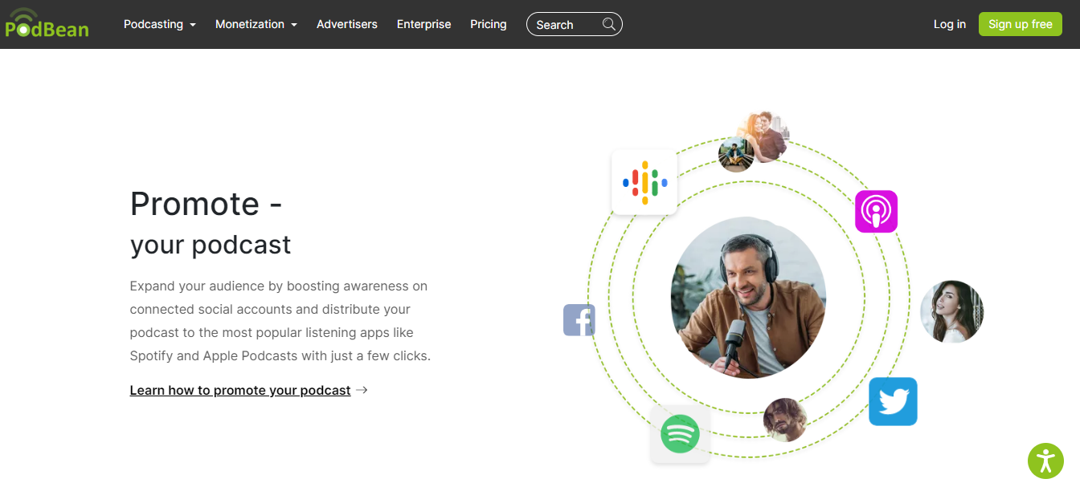
Task: Click the Podbean logo
Action: [47, 23]
